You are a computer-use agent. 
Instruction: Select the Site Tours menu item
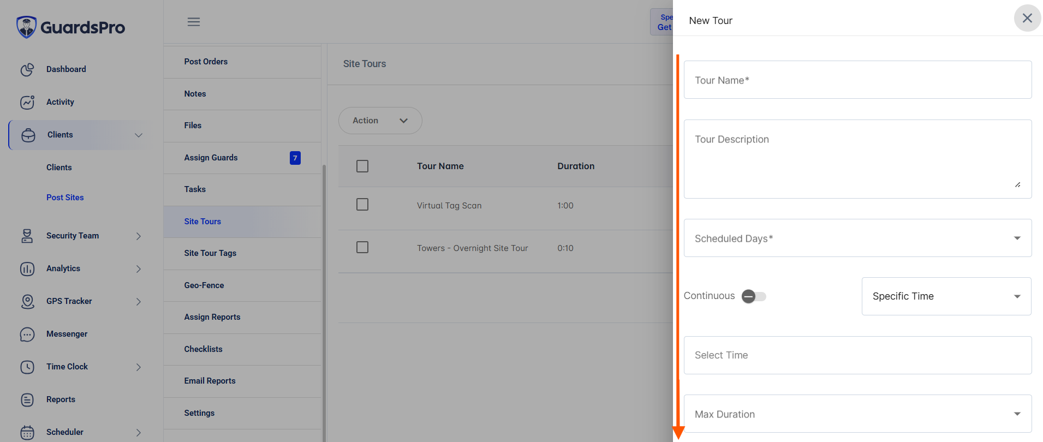click(x=242, y=222)
